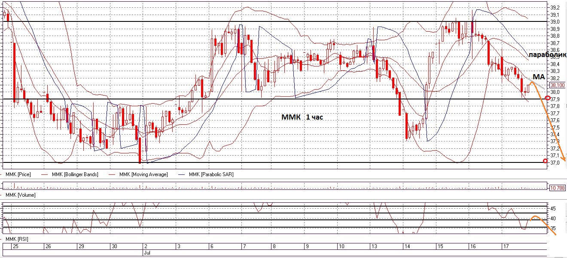Click the 37,8 price axis label
Viewport: 567px width, 258px height.
(x=555, y=106)
